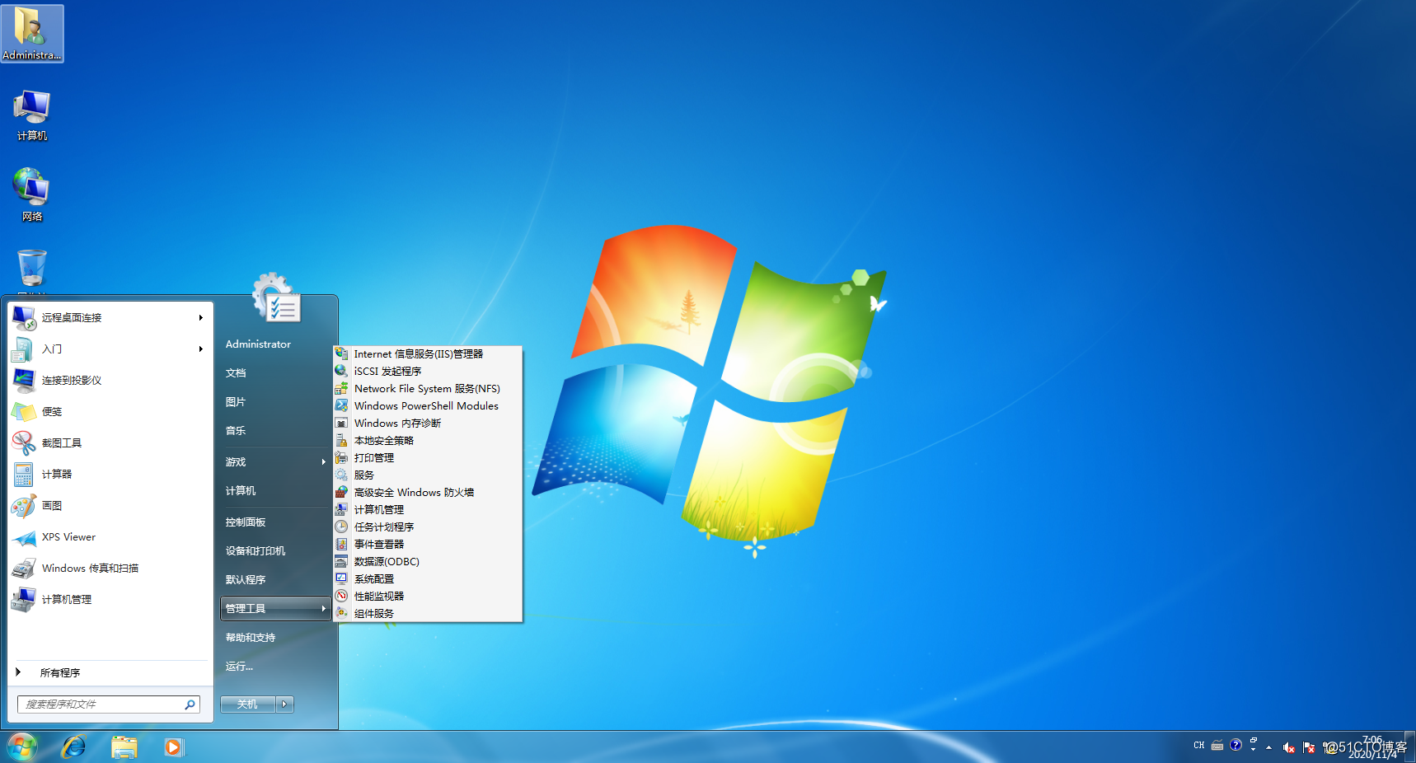This screenshot has width=1416, height=763.
Task: Open System Configuration (系统配置)
Action: [428, 578]
